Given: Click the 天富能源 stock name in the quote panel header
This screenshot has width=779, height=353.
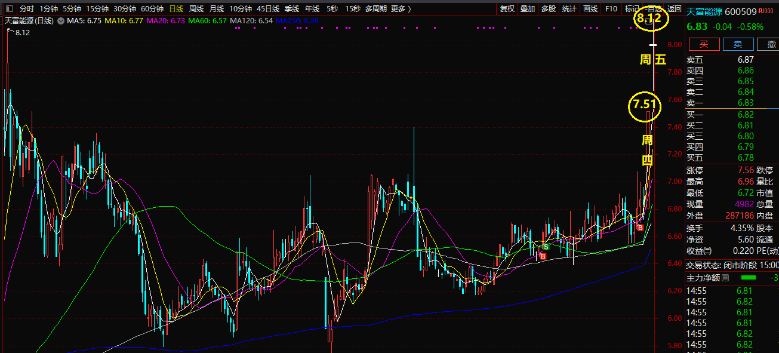Looking at the screenshot, I should click(703, 11).
